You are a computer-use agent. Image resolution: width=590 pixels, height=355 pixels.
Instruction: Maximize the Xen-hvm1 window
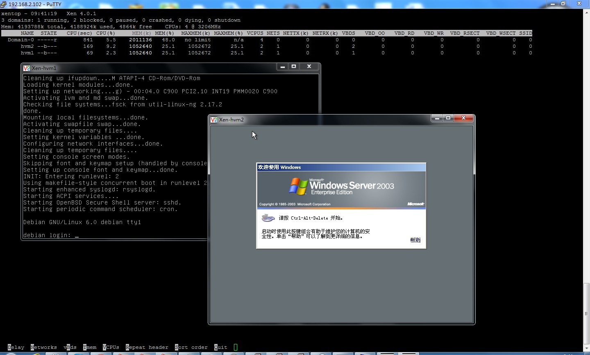(294, 66)
